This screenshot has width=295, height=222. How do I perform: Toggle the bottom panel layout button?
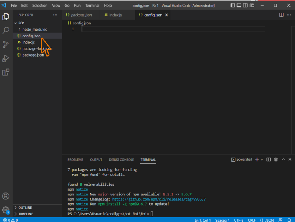pos(239,6)
